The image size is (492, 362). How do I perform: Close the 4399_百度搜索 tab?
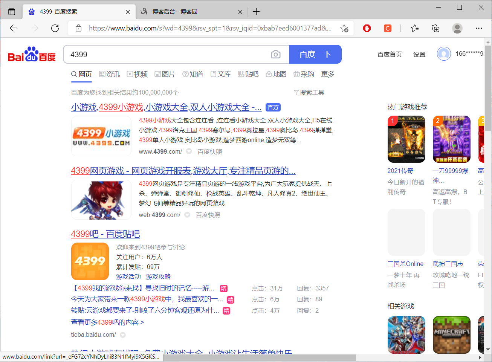[x=128, y=12]
